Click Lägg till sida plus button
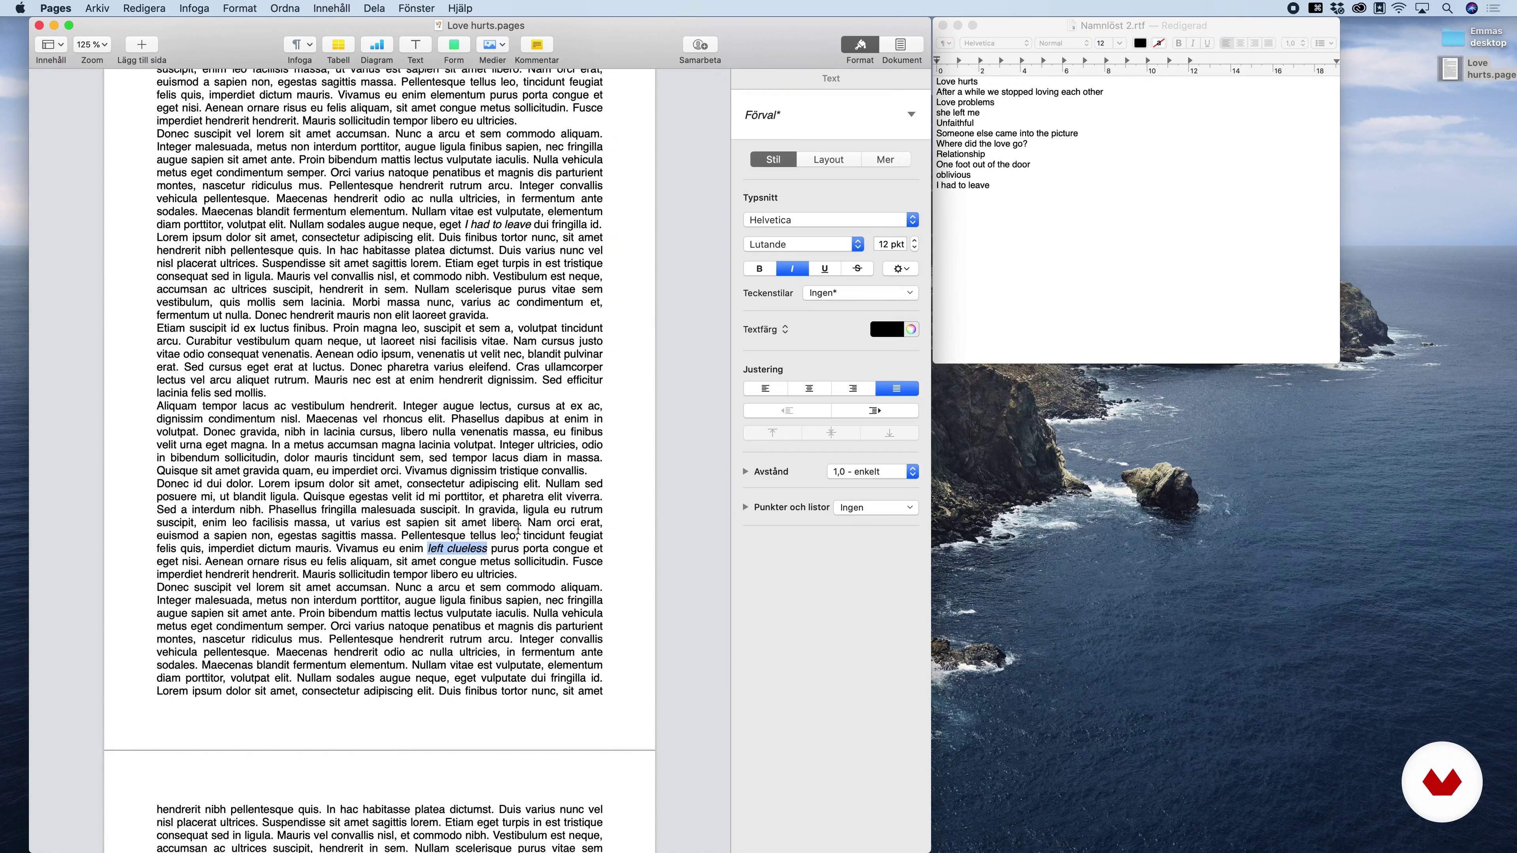 [141, 45]
